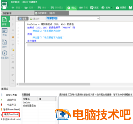Click the 录制 (Record) camera button
Viewport: 133px width, 124px height.
[84, 8]
